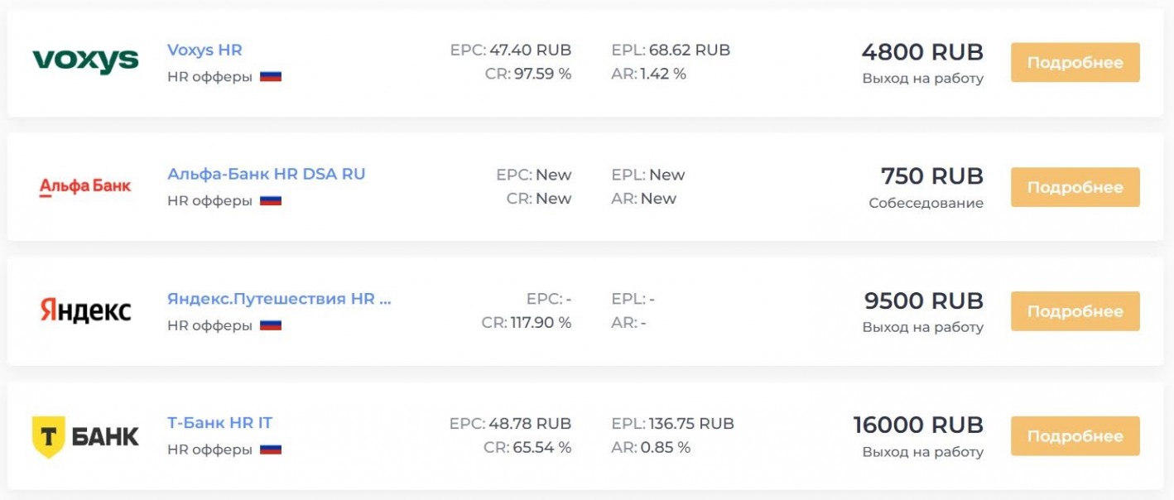Click Подробнее for the Voxys HR offer
The height and width of the screenshot is (500, 1174).
[1075, 63]
